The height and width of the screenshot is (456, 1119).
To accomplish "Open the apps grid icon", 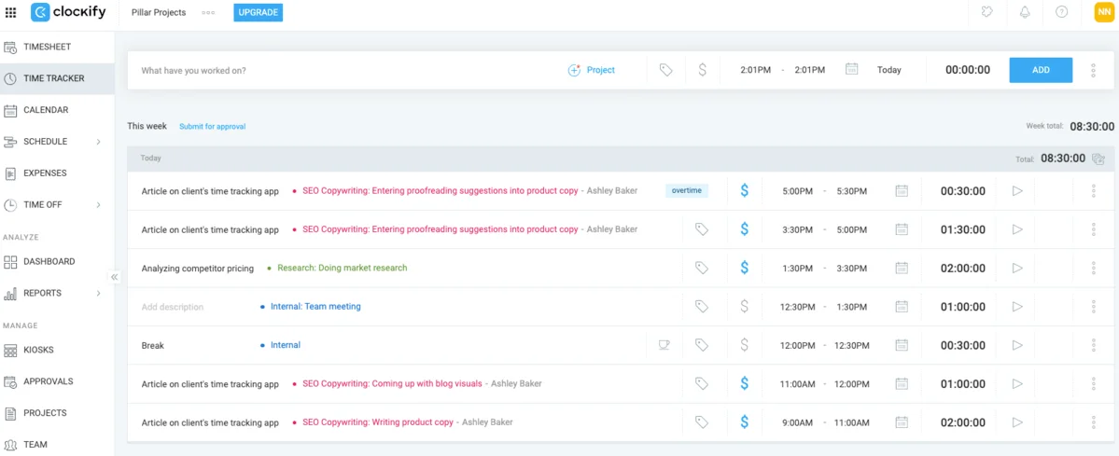I will [10, 12].
